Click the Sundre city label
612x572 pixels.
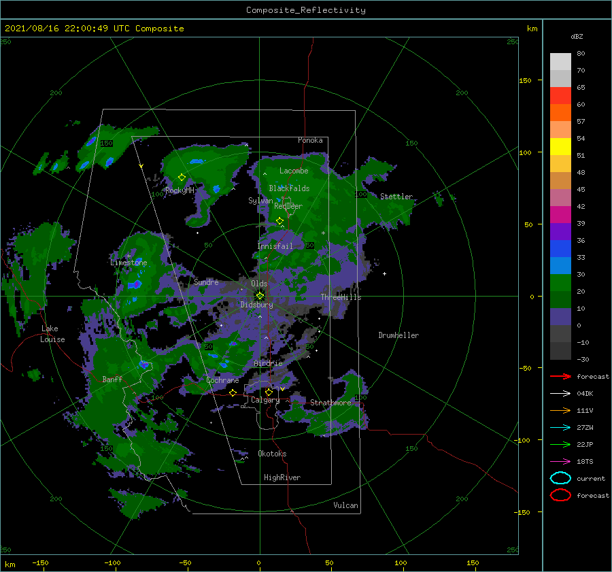206,282
